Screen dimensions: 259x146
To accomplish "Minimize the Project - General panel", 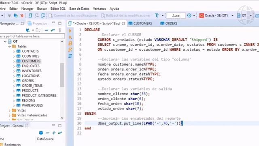I will point(53,125).
